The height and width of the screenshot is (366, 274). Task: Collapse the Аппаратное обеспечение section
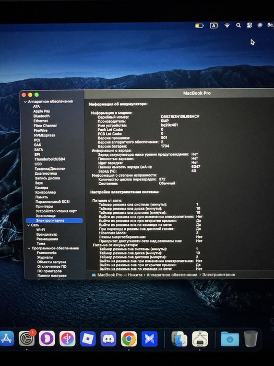click(x=26, y=102)
